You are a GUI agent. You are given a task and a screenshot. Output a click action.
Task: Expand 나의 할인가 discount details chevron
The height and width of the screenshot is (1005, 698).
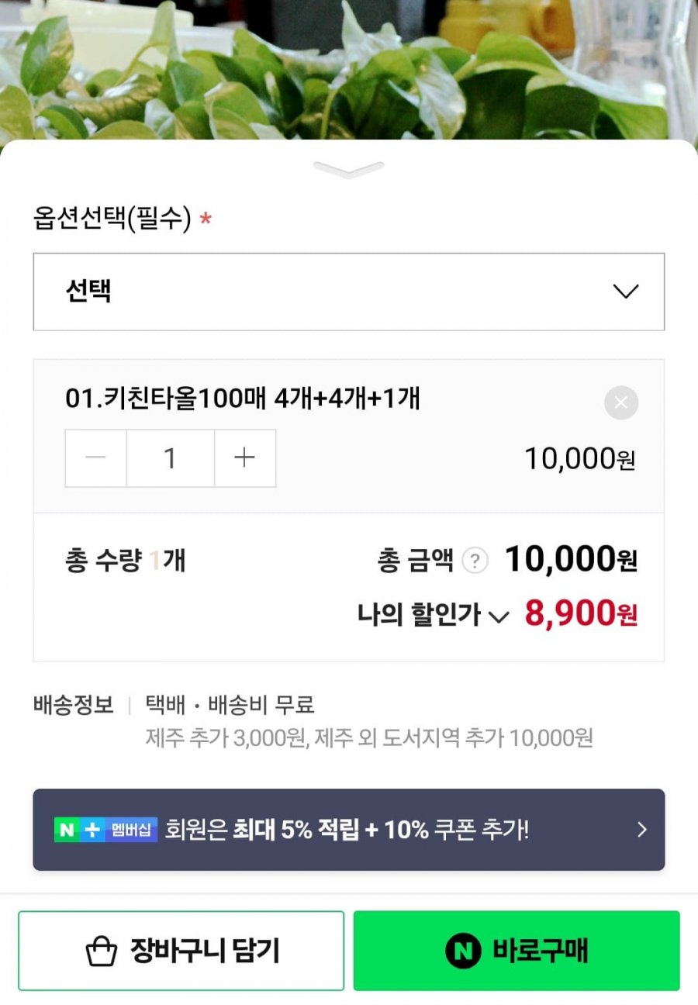point(499,617)
